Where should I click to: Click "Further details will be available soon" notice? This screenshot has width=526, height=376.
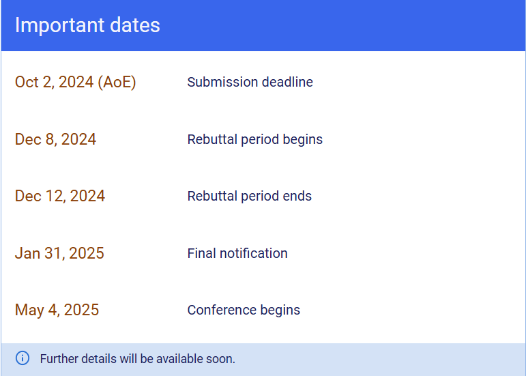(x=137, y=359)
